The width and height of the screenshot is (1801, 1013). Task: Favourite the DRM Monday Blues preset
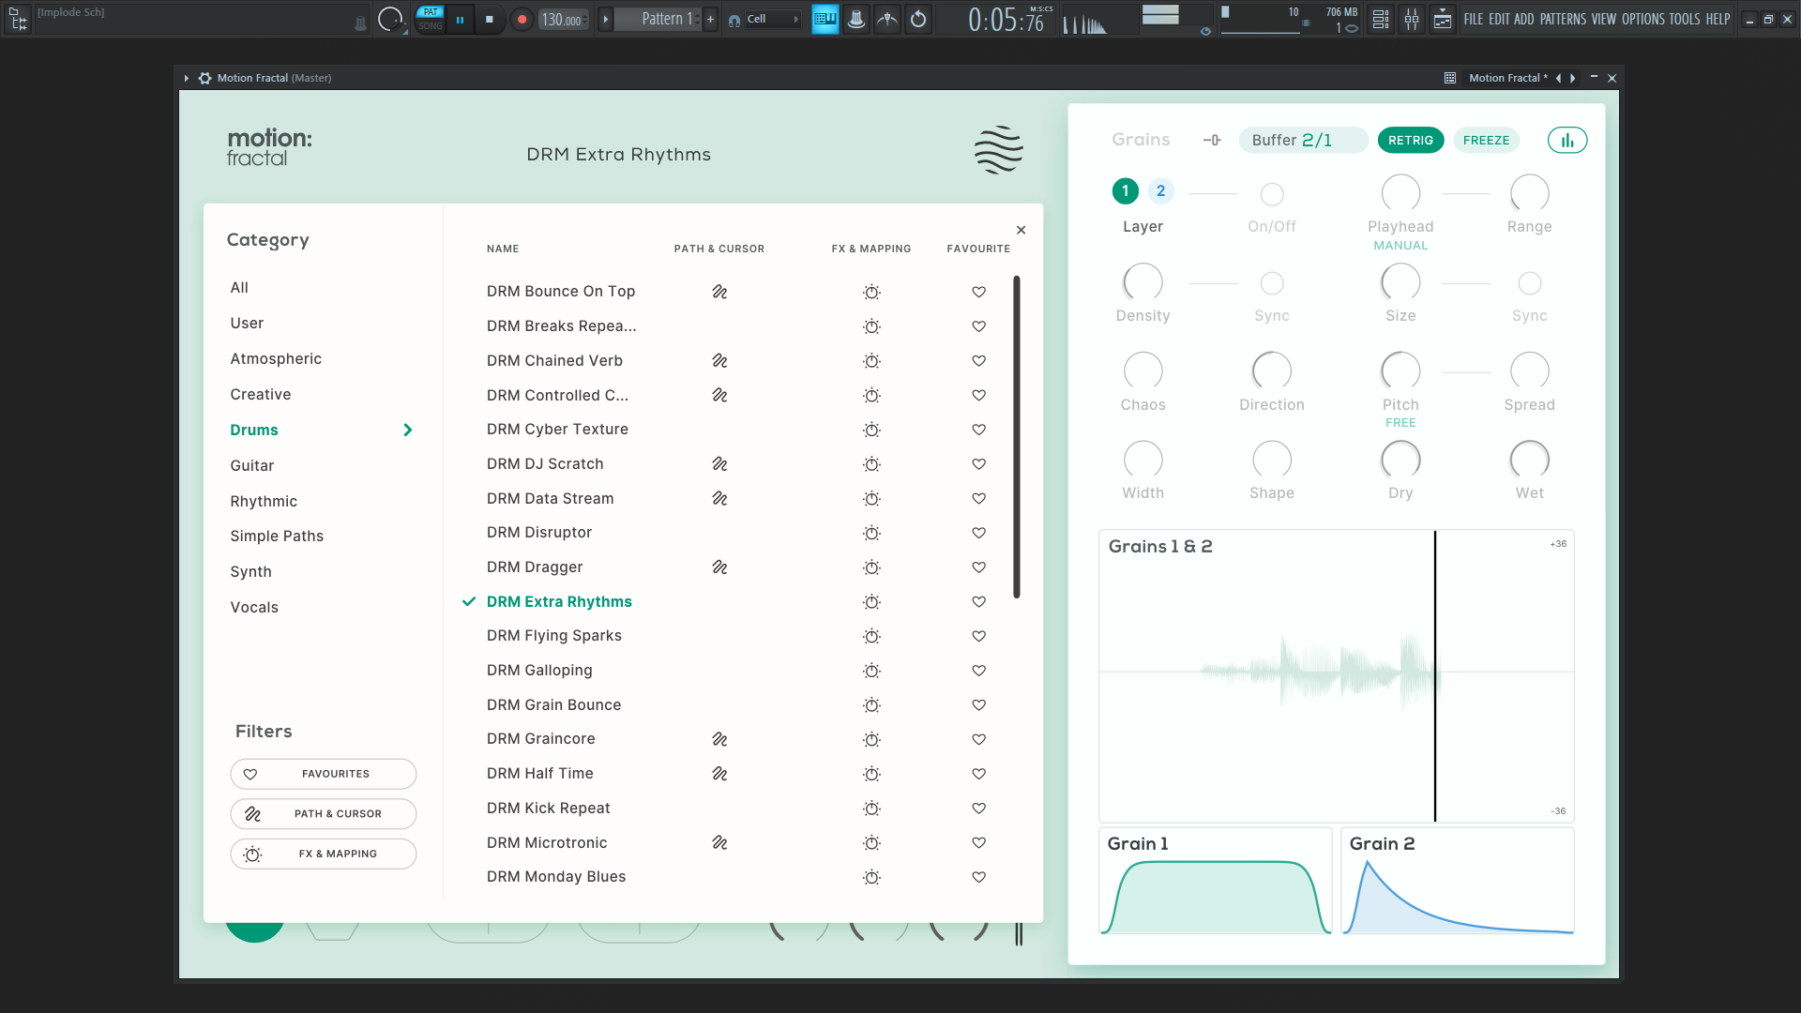pos(978,877)
